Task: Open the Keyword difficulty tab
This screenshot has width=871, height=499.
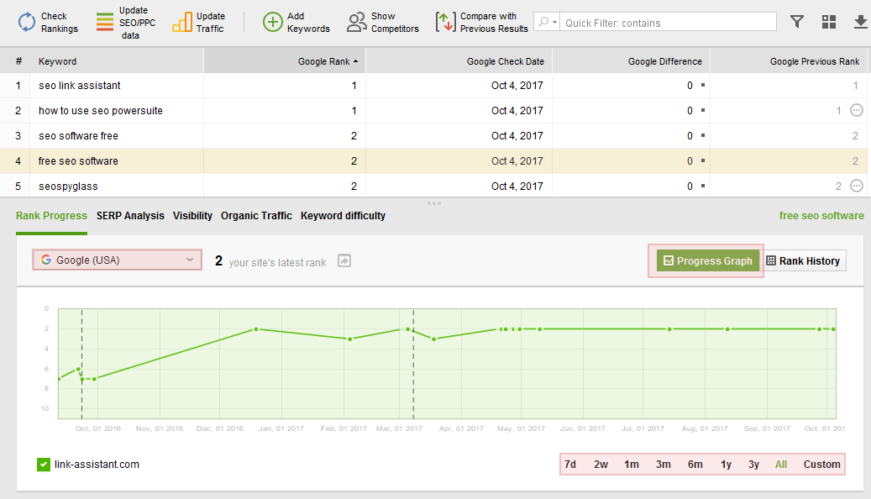Action: [x=344, y=216]
